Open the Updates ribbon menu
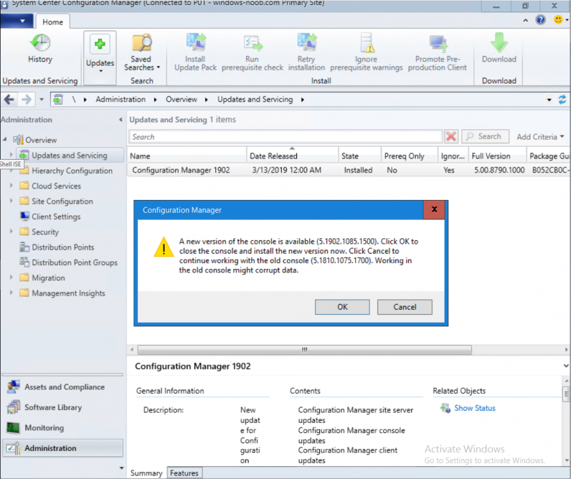Image resolution: width=571 pixels, height=479 pixels. (x=100, y=57)
